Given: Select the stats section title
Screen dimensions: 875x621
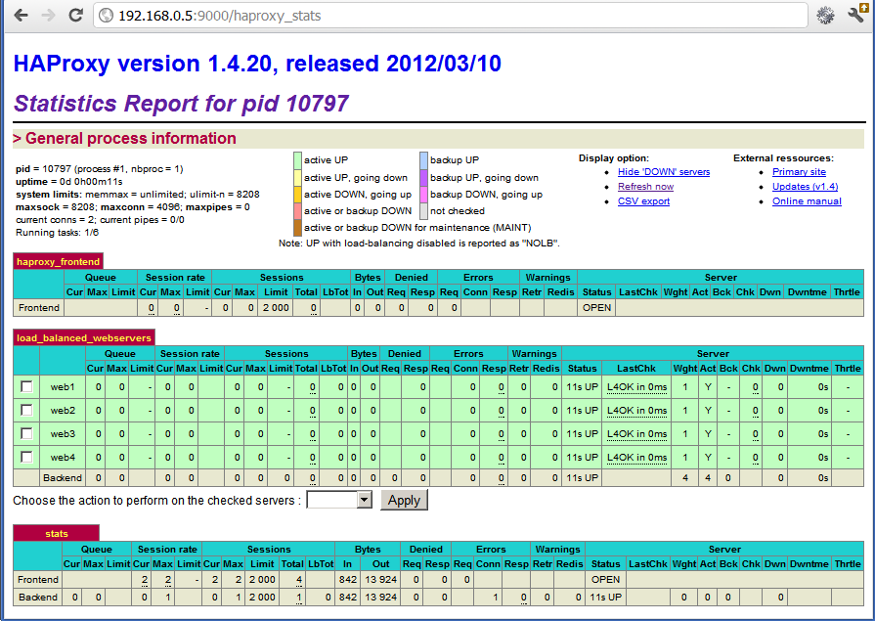Looking at the screenshot, I should click(x=57, y=533).
